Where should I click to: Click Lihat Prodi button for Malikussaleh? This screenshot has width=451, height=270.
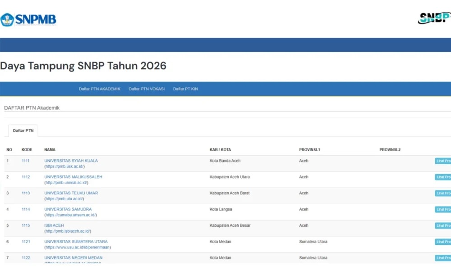443,177
